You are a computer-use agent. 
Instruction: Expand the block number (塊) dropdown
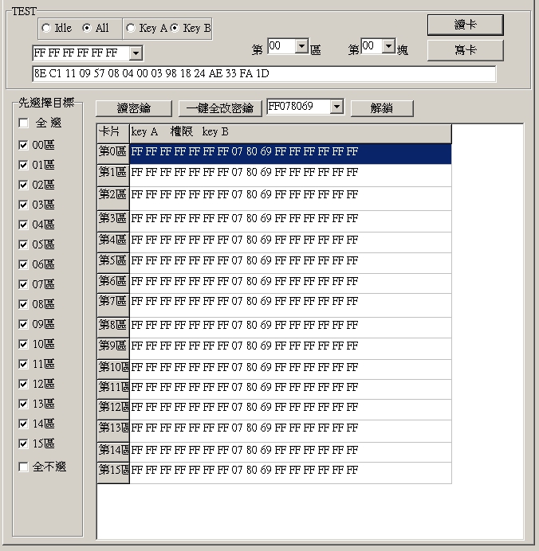click(x=388, y=47)
